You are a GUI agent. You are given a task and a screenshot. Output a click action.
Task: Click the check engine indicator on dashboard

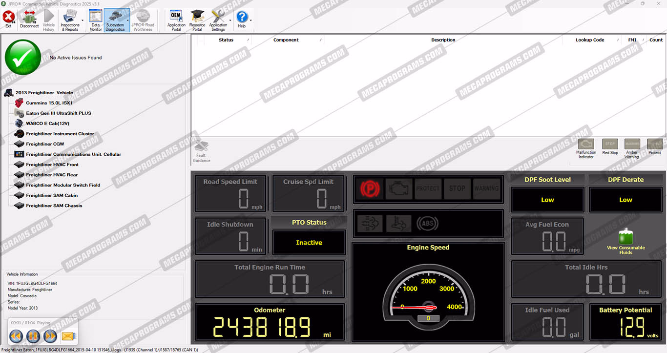click(x=398, y=188)
